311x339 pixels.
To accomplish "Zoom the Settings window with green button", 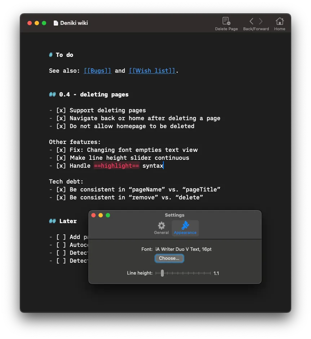I will 108,215.
